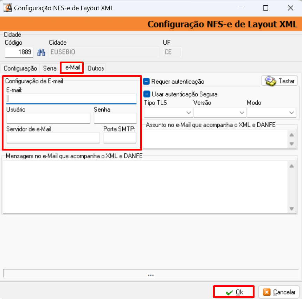Click the Código field showing 1889
Viewport: 302px width, 299px height.
19,52
